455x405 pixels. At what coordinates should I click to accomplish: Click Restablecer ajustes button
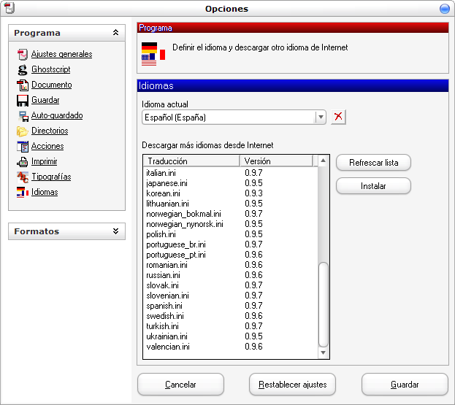pos(292,384)
